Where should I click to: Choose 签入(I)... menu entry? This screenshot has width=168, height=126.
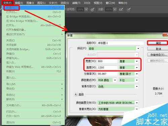[33, 62]
